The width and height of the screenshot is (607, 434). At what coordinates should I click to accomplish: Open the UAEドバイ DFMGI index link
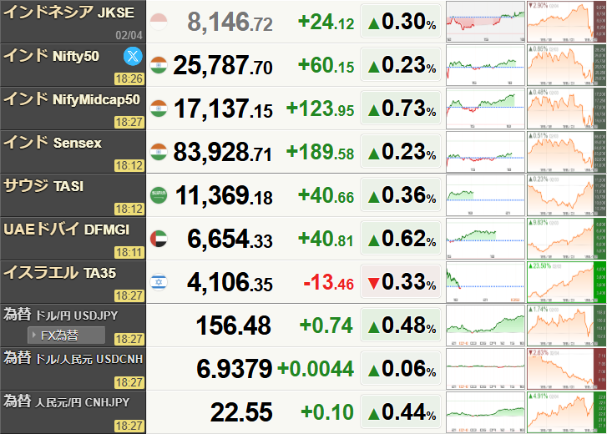coord(66,230)
